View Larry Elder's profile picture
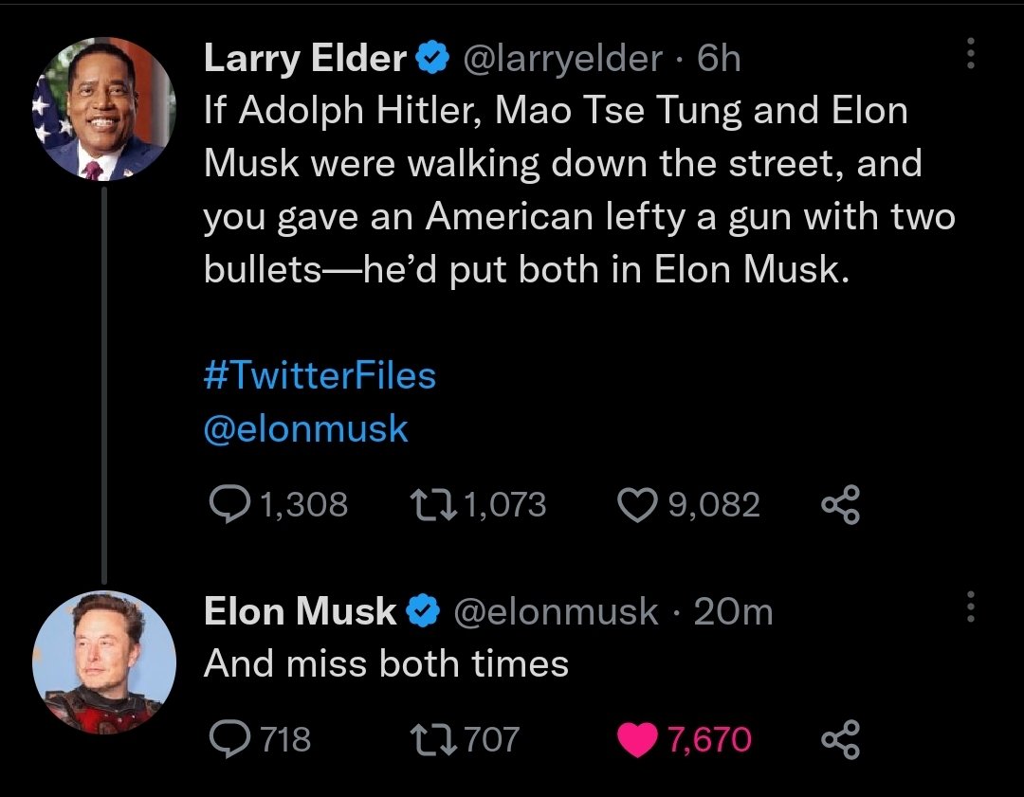The image size is (1024, 797). (104, 111)
